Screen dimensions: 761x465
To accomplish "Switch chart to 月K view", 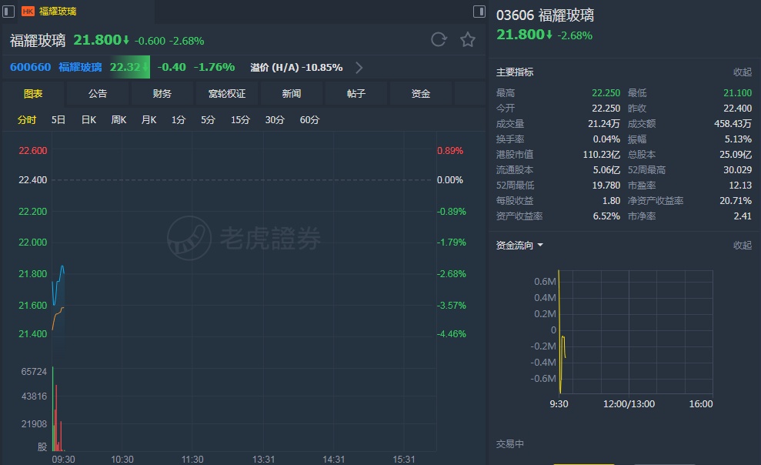I will pos(149,120).
